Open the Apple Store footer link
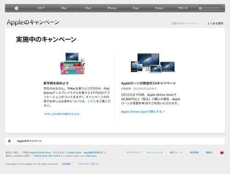This screenshot has width=230, height=174. click(x=75, y=152)
